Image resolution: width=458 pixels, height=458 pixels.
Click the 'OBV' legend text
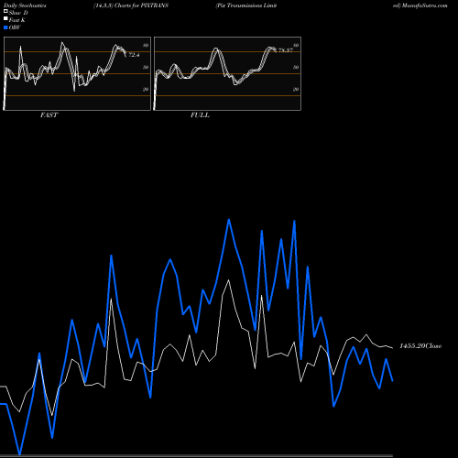point(15,27)
